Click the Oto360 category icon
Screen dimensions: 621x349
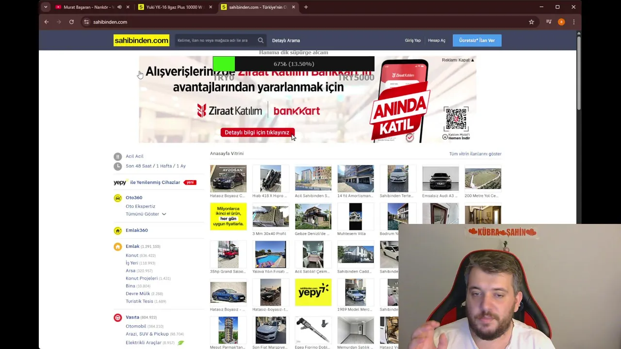[x=117, y=198]
